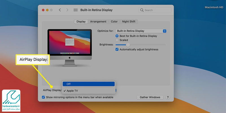The height and width of the screenshot is (113, 226).
Task: Click the Built-in Retina Display window title
Action: [x=96, y=10]
